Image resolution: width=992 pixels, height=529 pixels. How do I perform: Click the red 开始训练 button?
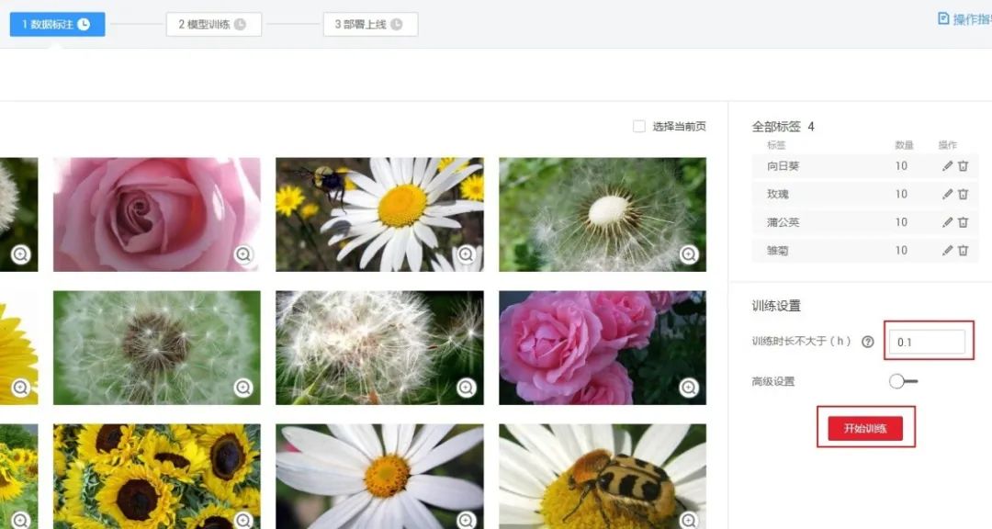click(865, 428)
